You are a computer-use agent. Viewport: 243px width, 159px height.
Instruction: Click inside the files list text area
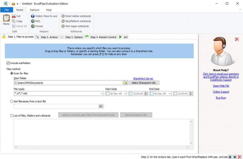click(x=102, y=132)
